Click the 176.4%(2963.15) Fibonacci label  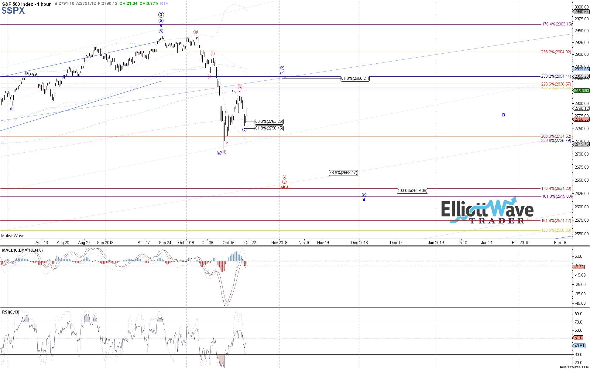click(x=557, y=24)
